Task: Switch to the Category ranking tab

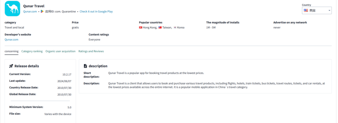Action: coord(32,51)
